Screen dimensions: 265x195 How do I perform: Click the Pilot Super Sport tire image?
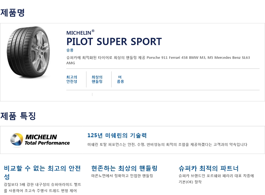[28, 52]
